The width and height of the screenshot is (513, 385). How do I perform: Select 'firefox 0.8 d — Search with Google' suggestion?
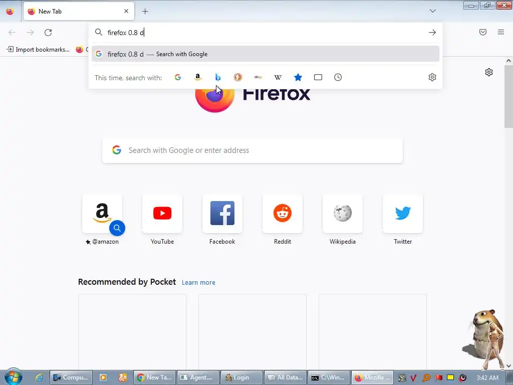pyautogui.click(x=266, y=54)
